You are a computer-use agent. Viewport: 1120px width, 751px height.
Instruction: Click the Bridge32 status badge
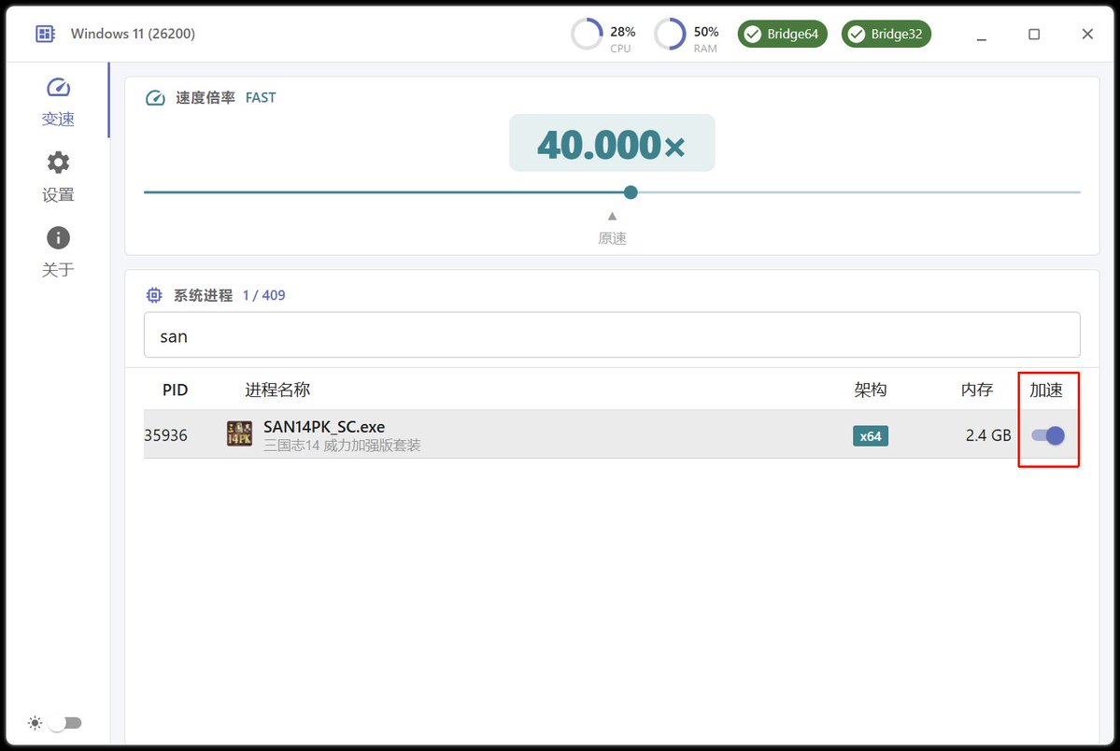coord(886,34)
